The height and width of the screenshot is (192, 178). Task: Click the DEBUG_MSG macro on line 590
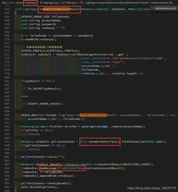coord(29,115)
